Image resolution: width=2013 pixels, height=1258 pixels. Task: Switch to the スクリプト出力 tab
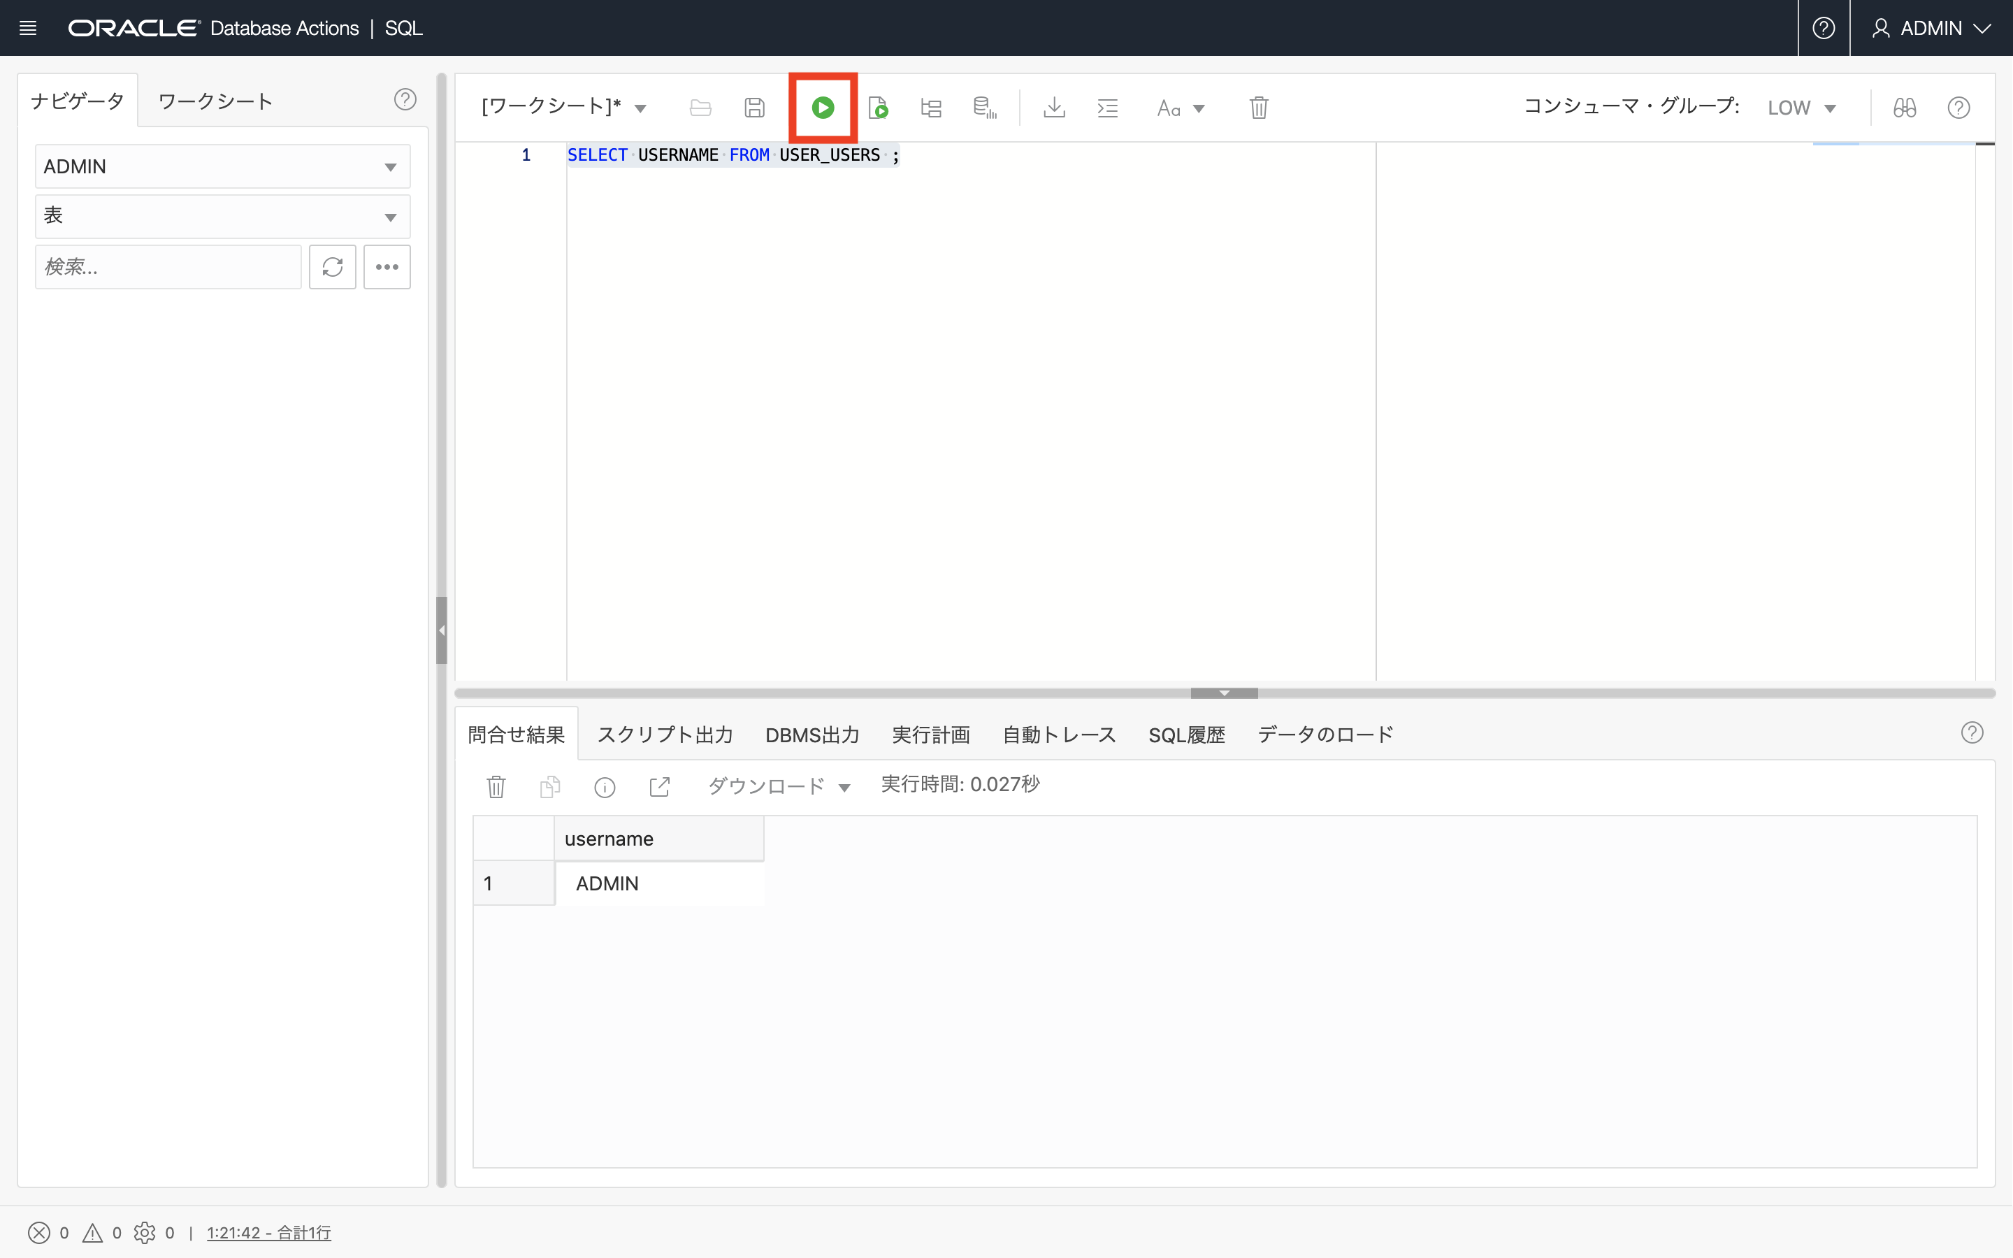(x=665, y=735)
